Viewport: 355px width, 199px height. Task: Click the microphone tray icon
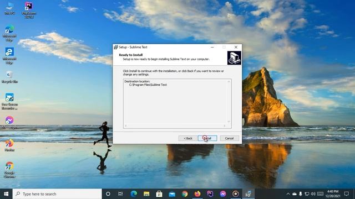click(301, 194)
